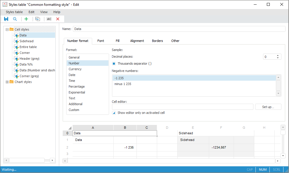
Task: Select the Sidehead style icon in tree
Action: (x=17, y=41)
